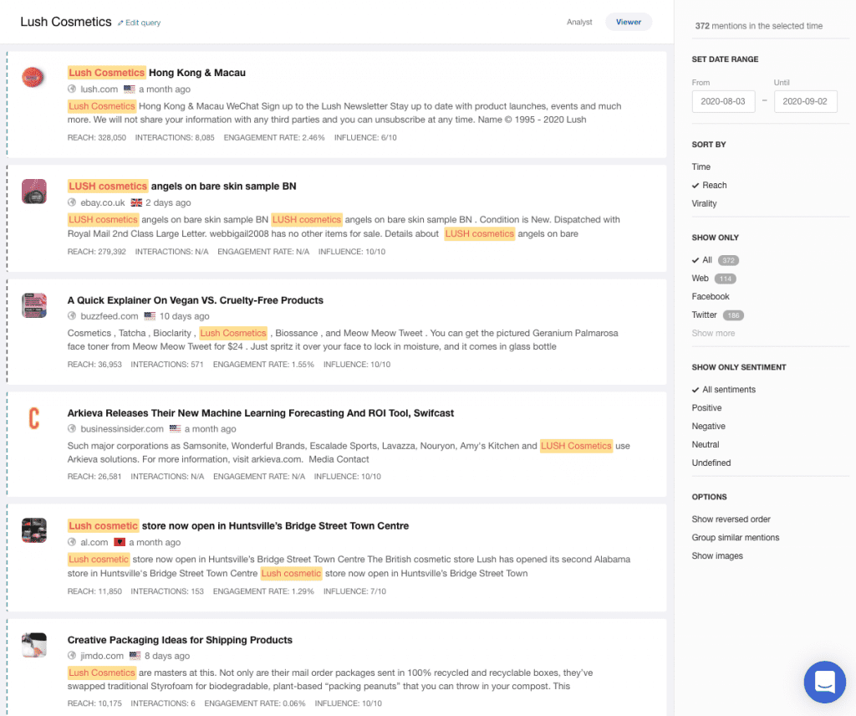856x716 pixels.
Task: Filter to Positive sentiment only
Action: pos(706,408)
